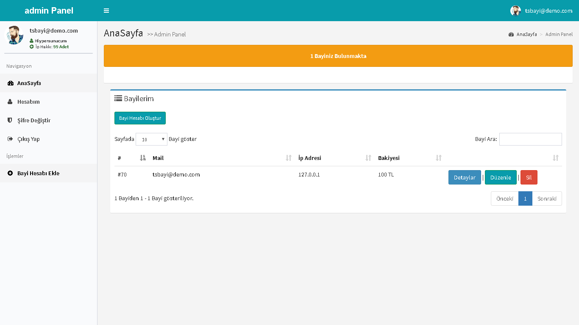Viewport: 579px width, 325px height.
Task: Select Şifre Değiştir in the sidebar
Action: click(48, 121)
